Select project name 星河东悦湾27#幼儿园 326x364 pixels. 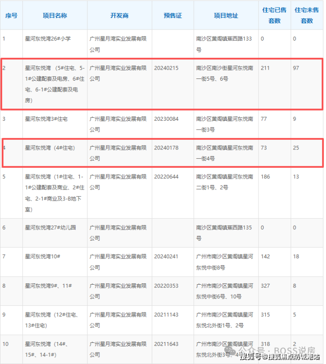50,227
